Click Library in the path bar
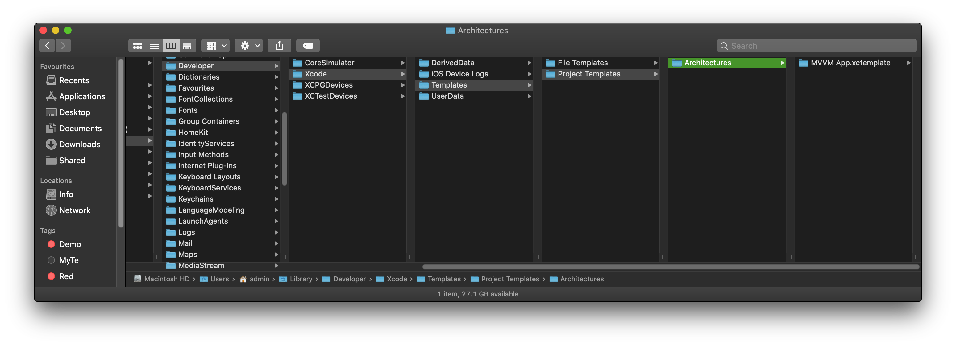The width and height of the screenshot is (956, 347). 301,279
